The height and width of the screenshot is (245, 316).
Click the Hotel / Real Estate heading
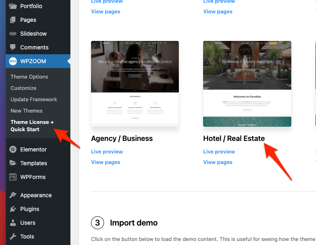[x=234, y=138]
